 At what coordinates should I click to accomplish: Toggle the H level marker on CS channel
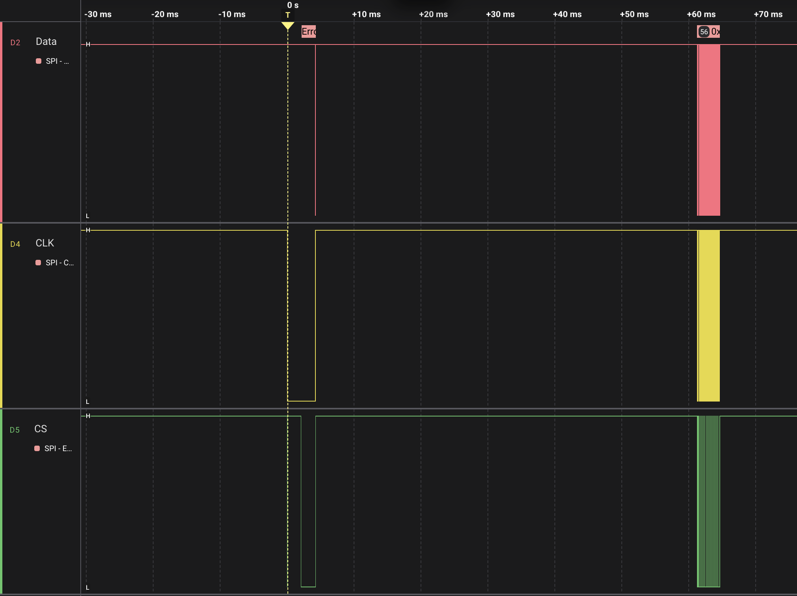pos(88,416)
